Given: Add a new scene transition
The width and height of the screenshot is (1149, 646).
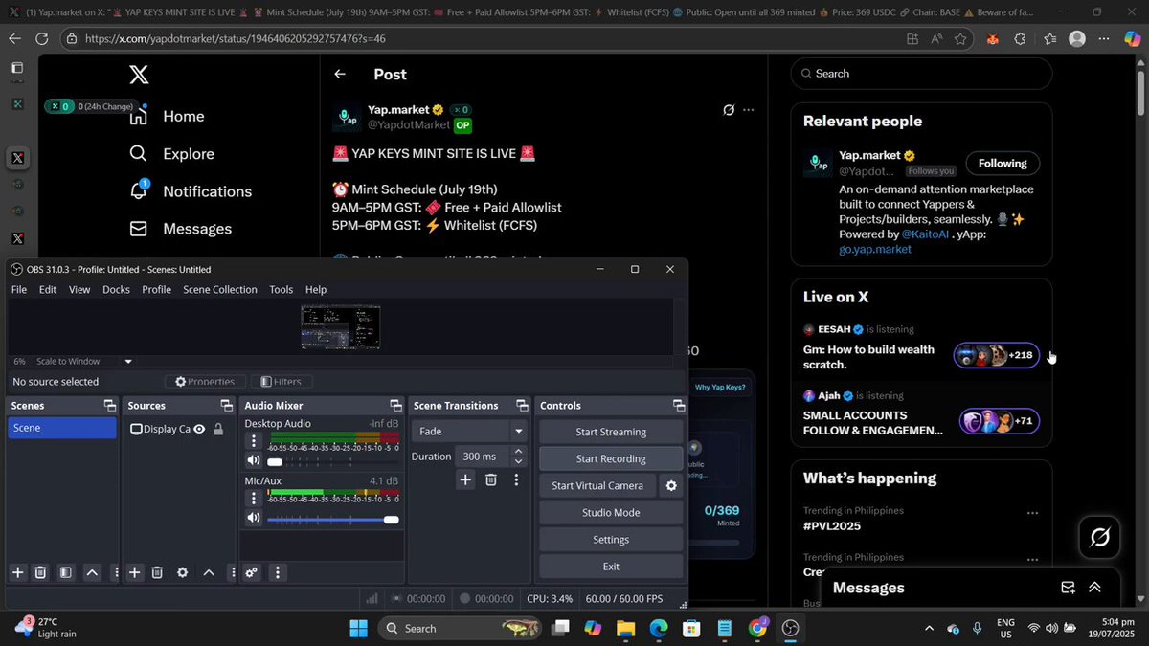Looking at the screenshot, I should 465,479.
